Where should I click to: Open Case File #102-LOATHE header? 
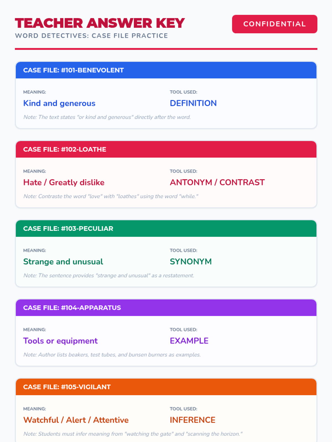tap(166, 149)
